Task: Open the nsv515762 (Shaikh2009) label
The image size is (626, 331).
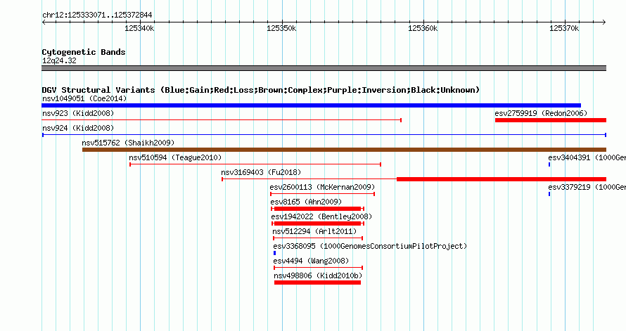Action: (128, 143)
